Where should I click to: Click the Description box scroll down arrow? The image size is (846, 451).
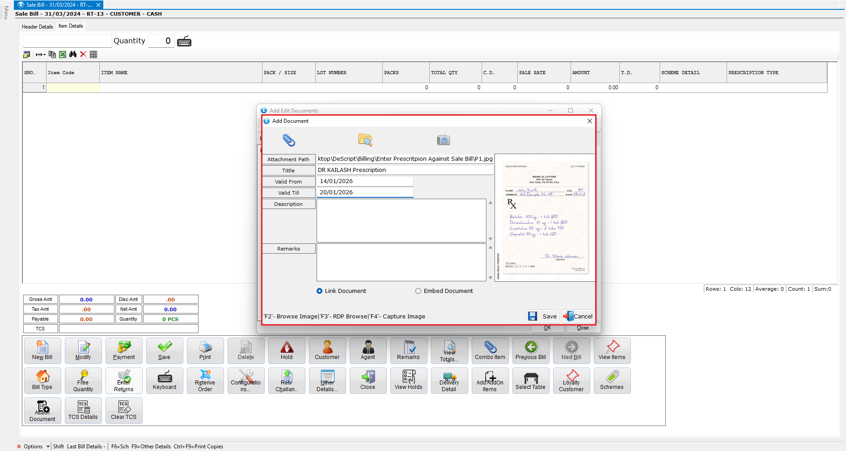click(491, 239)
